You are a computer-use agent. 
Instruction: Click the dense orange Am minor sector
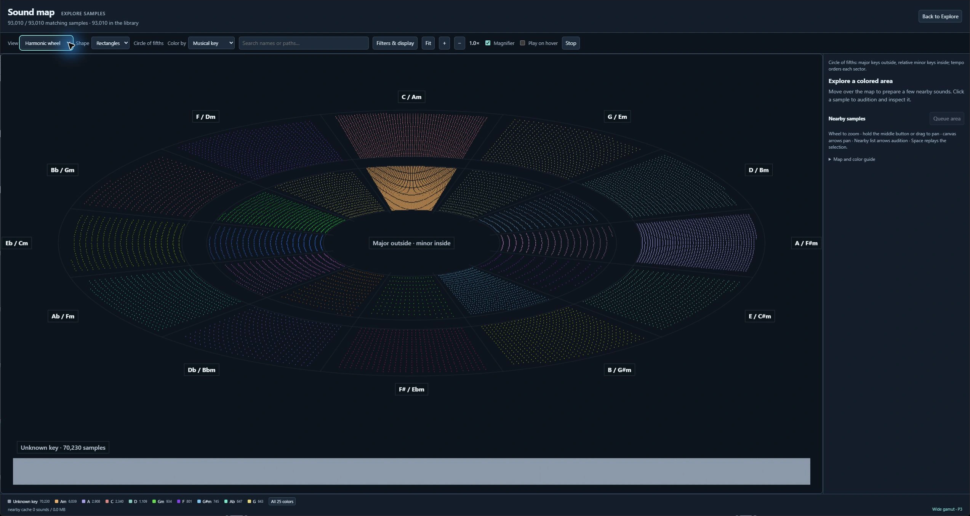click(x=411, y=188)
